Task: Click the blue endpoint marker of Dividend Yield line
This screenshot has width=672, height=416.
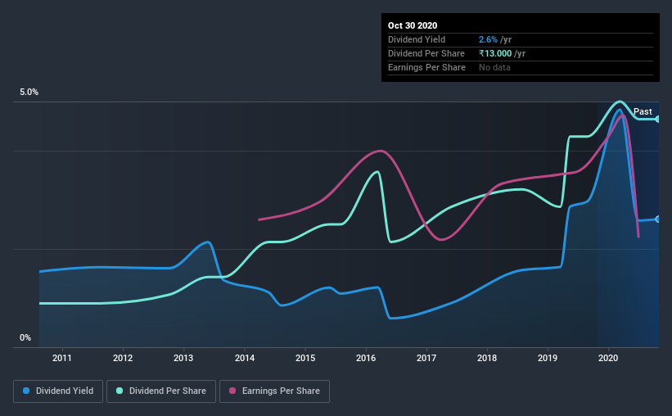Action: [x=658, y=219]
